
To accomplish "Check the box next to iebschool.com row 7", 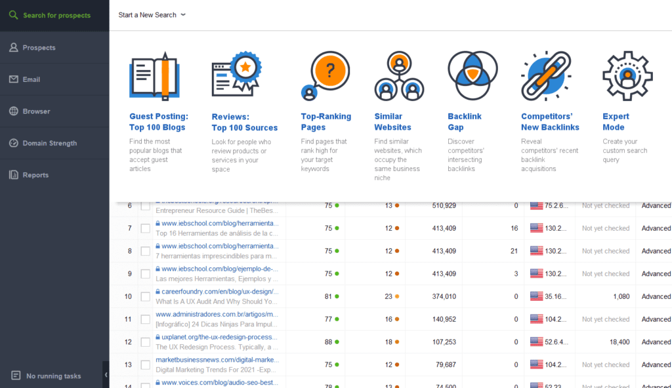I will pyautogui.click(x=146, y=228).
